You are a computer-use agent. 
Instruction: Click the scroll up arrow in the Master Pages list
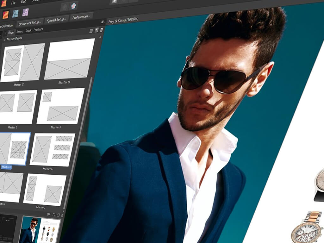pyautogui.click(x=100, y=37)
